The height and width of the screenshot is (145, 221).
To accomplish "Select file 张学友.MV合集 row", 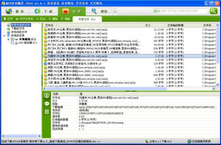I will [x=129, y=30].
